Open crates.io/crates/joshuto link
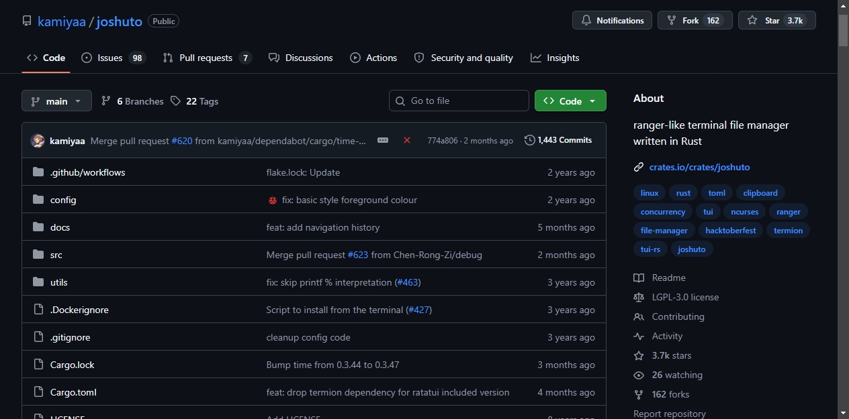The image size is (849, 419). 699,167
